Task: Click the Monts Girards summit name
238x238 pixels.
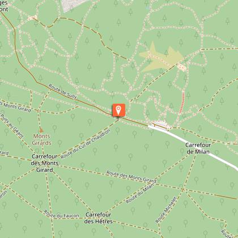Action: tap(41, 139)
